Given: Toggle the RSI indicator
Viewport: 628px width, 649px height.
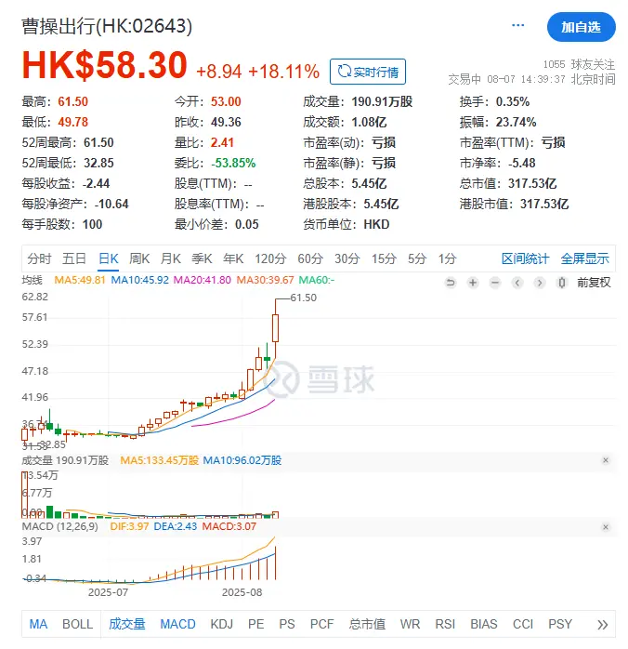Looking at the screenshot, I should tap(445, 624).
